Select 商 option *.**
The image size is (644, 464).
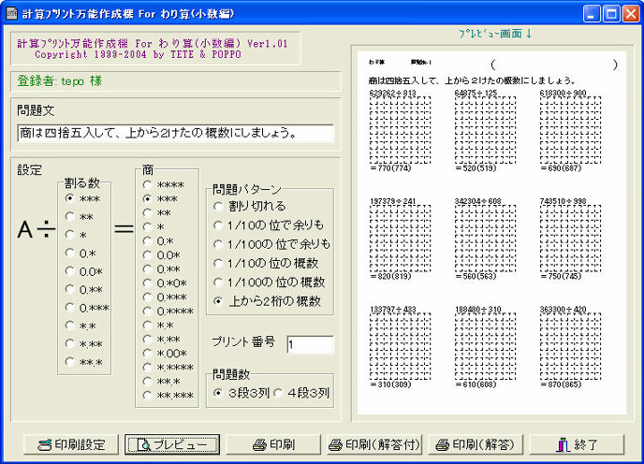(161, 340)
